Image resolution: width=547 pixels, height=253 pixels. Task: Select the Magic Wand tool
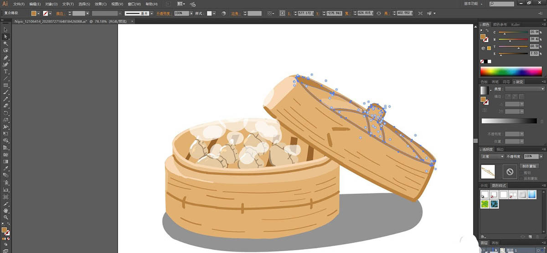(6, 43)
